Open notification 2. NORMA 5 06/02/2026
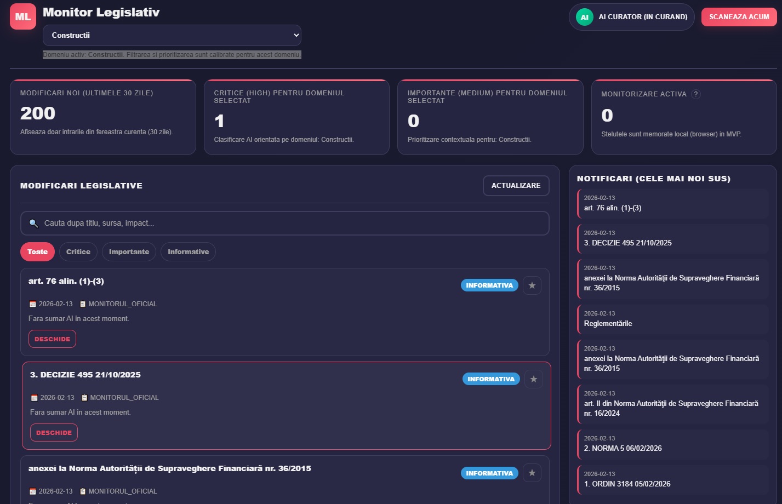782x504 pixels. click(673, 444)
